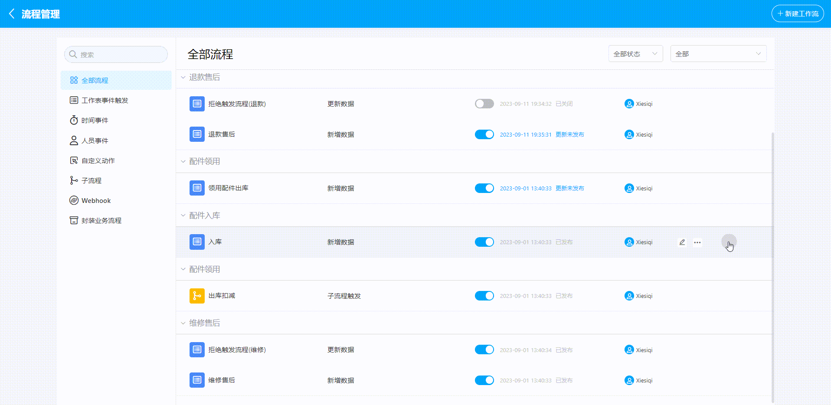Collapse the 配件入库 group
The height and width of the screenshot is (405, 831).
[183, 216]
